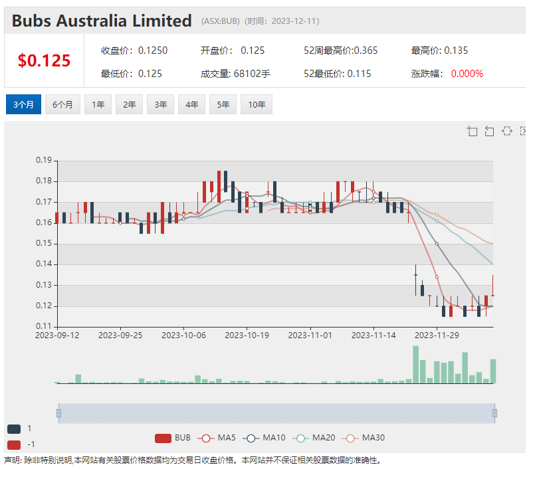Image resolution: width=533 pixels, height=477 pixels.
Task: Click the 2023-11-29 x-axis date label
Action: (x=437, y=335)
